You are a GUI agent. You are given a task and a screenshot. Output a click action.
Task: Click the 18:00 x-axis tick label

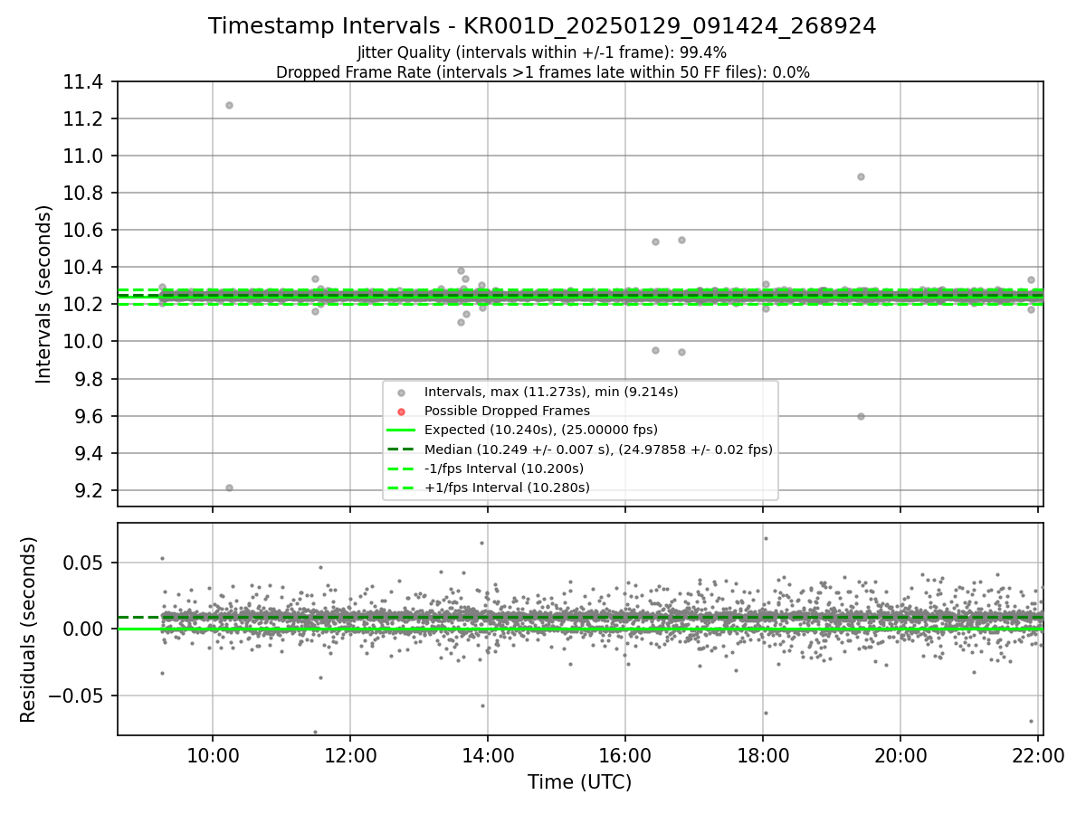763,755
